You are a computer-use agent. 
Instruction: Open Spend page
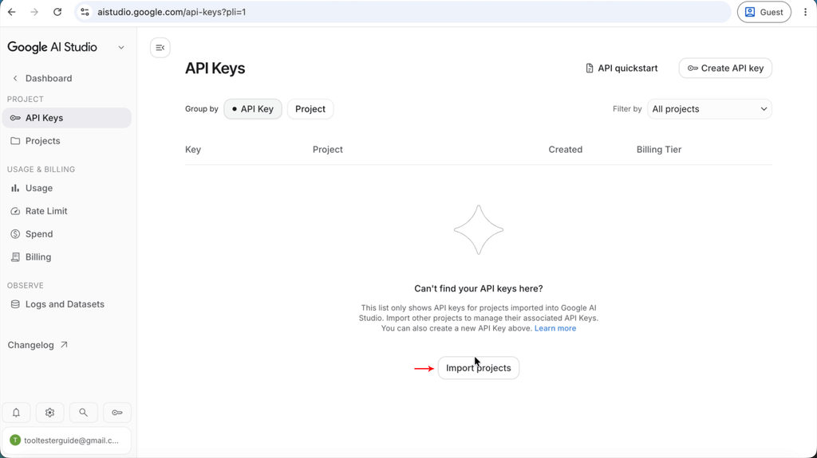[x=67, y=233]
